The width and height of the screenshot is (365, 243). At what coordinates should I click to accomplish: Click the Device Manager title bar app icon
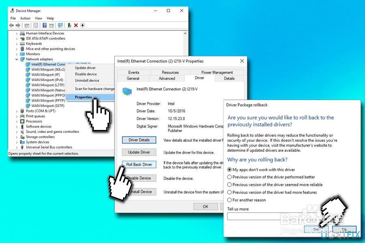pyautogui.click(x=12, y=11)
